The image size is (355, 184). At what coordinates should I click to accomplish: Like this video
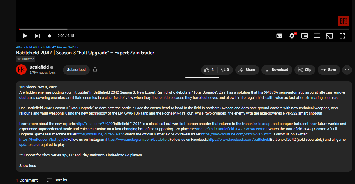click(x=209, y=70)
